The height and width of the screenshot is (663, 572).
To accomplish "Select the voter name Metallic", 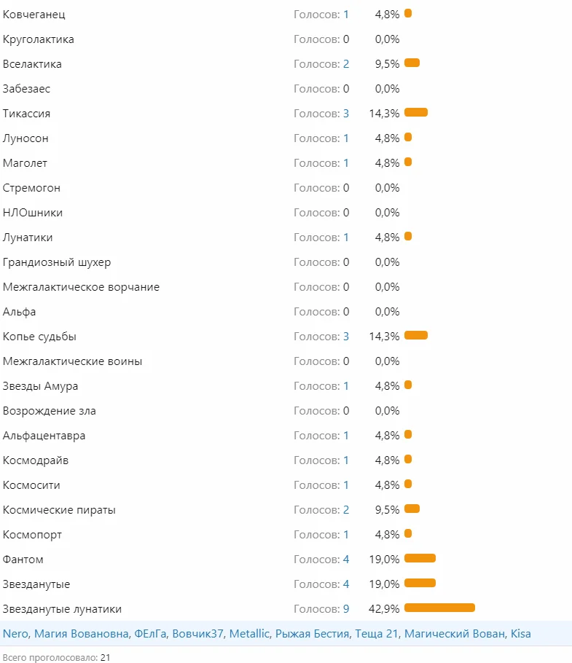I will [x=249, y=634].
